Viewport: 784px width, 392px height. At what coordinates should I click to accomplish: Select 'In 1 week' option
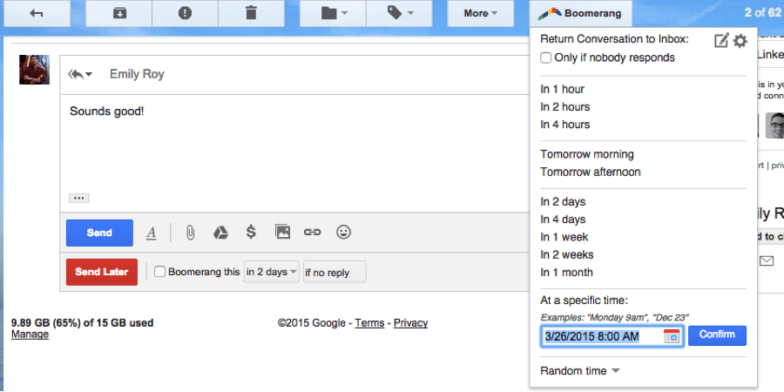(564, 237)
